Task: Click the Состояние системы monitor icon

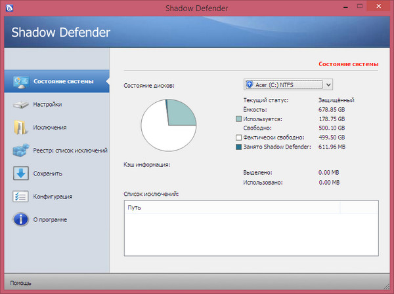Action: click(20, 82)
